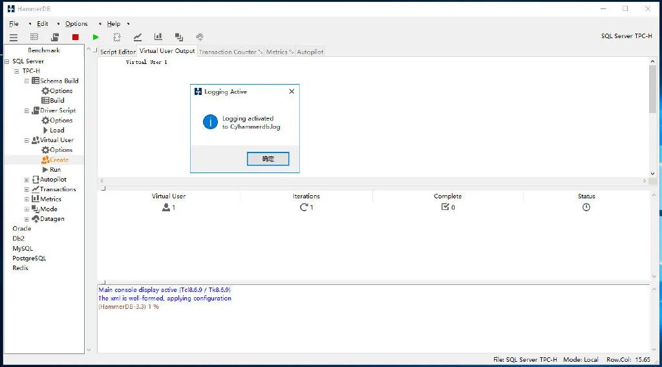Click the Schema Build table icon

(36, 81)
